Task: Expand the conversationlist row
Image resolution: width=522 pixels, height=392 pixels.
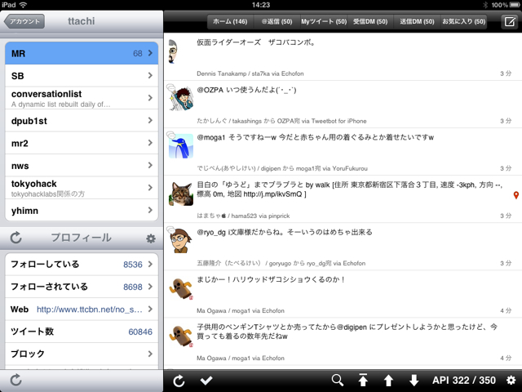Action: click(x=82, y=99)
